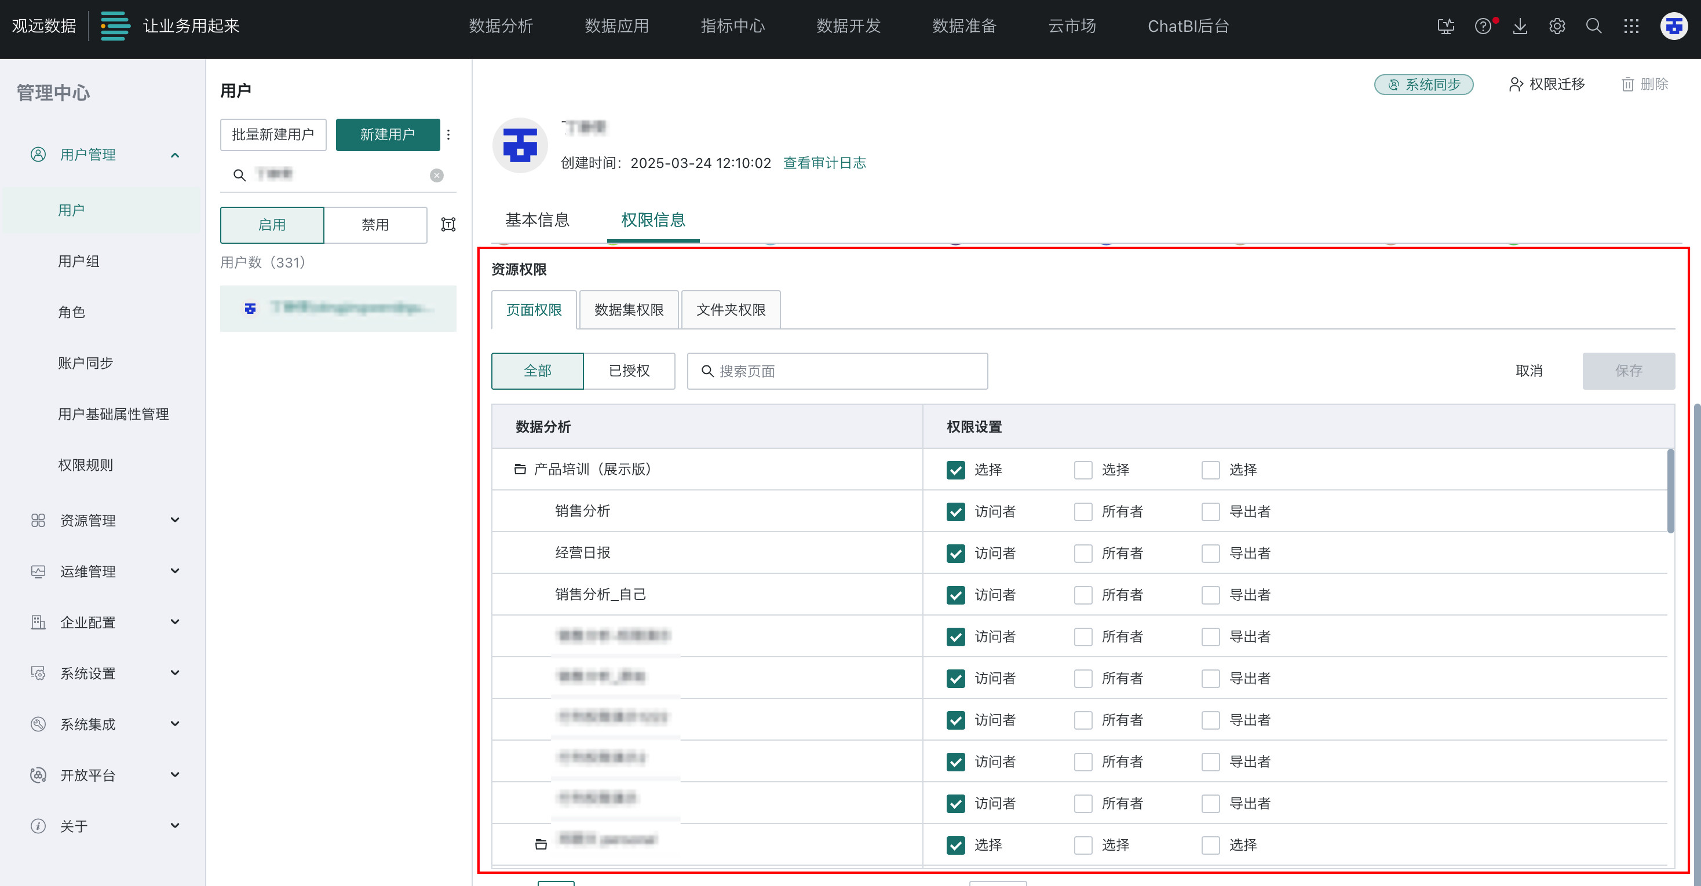Click the search magnifier in top bar
1701x886 pixels.
1594,27
